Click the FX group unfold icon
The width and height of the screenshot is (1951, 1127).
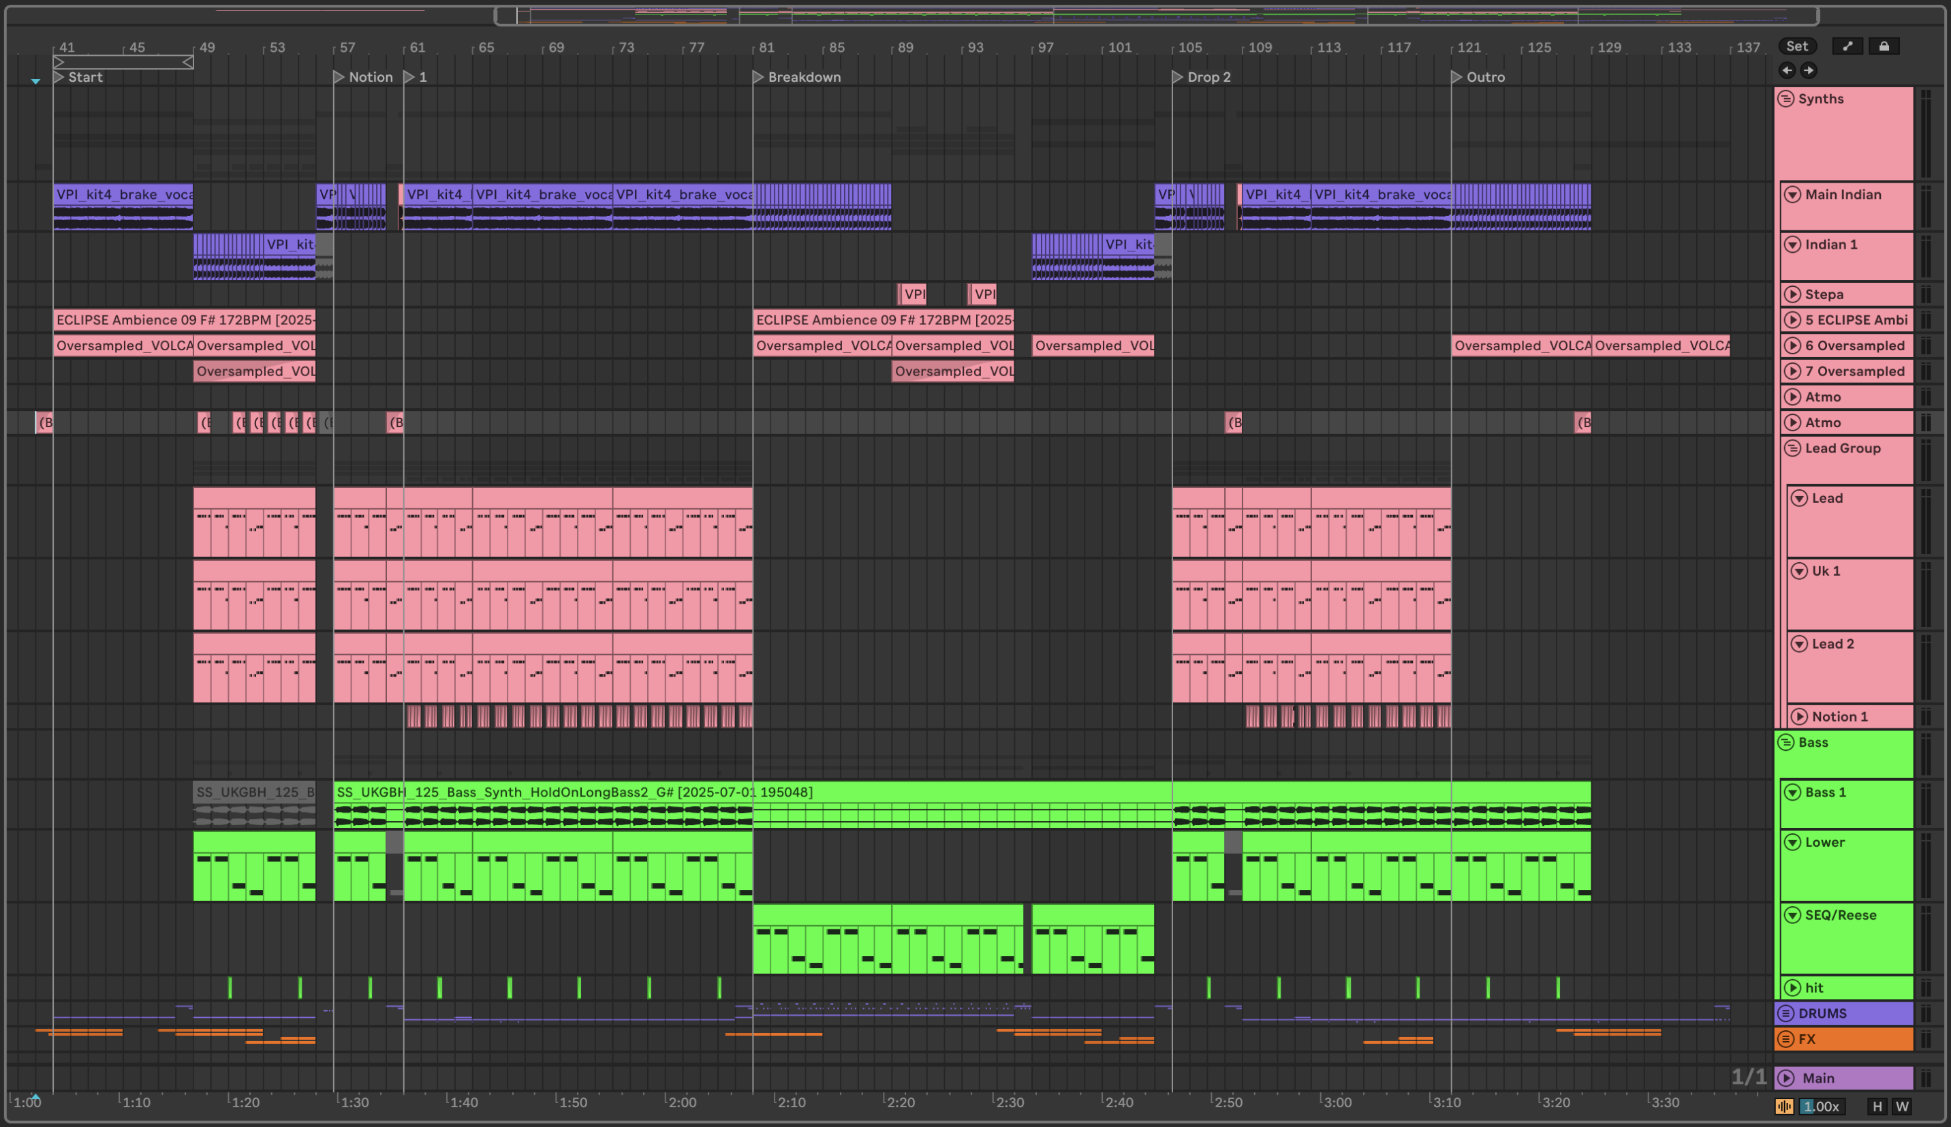click(1785, 1038)
